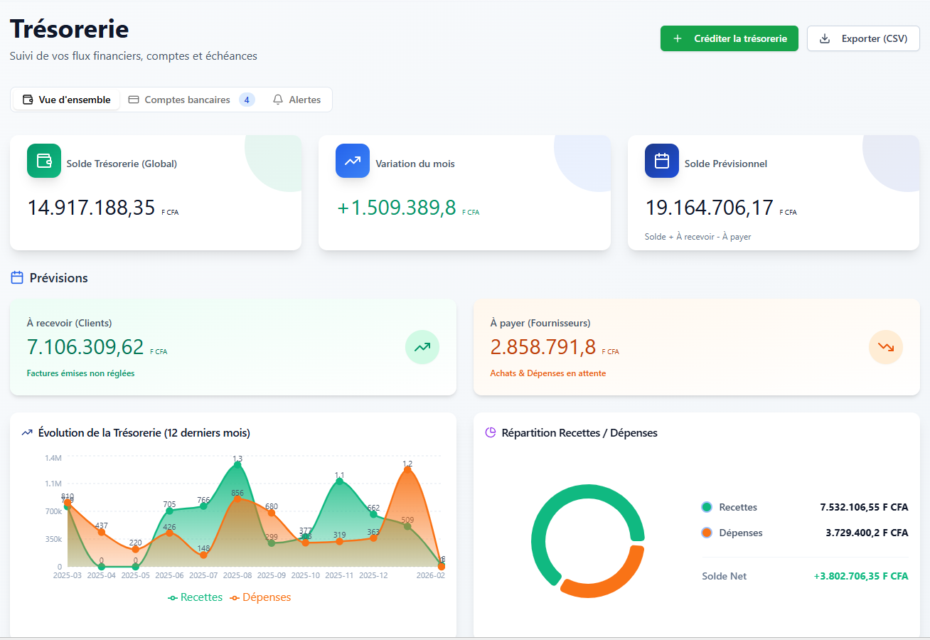Click the calendar icon beside Prévisions heading
This screenshot has width=930, height=640.
pos(17,278)
